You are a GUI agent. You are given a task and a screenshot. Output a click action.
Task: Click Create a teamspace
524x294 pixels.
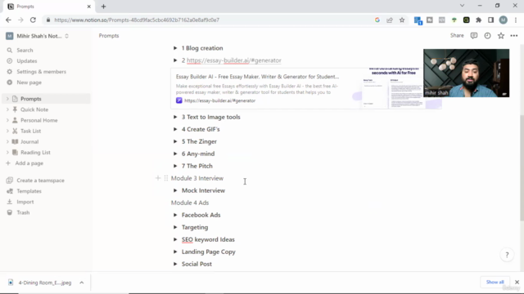coord(40,180)
